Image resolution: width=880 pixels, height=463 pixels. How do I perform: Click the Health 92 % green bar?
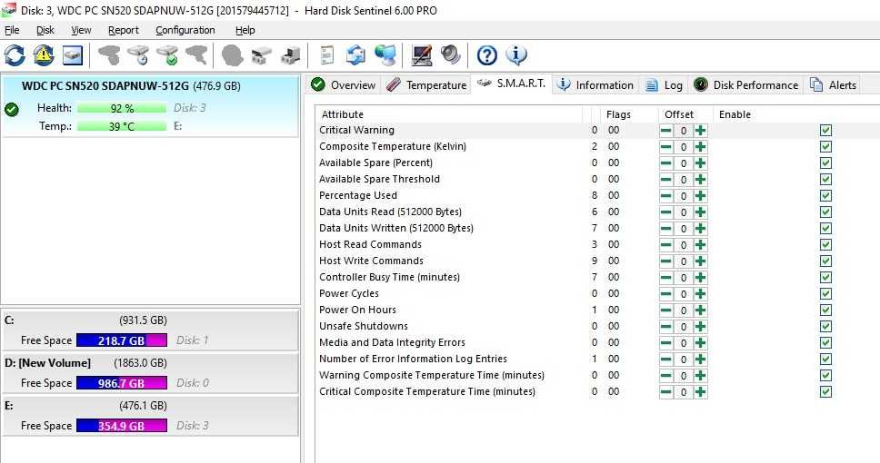[122, 108]
